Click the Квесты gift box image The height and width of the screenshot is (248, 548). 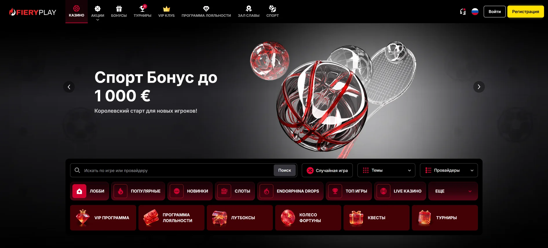(x=356, y=218)
